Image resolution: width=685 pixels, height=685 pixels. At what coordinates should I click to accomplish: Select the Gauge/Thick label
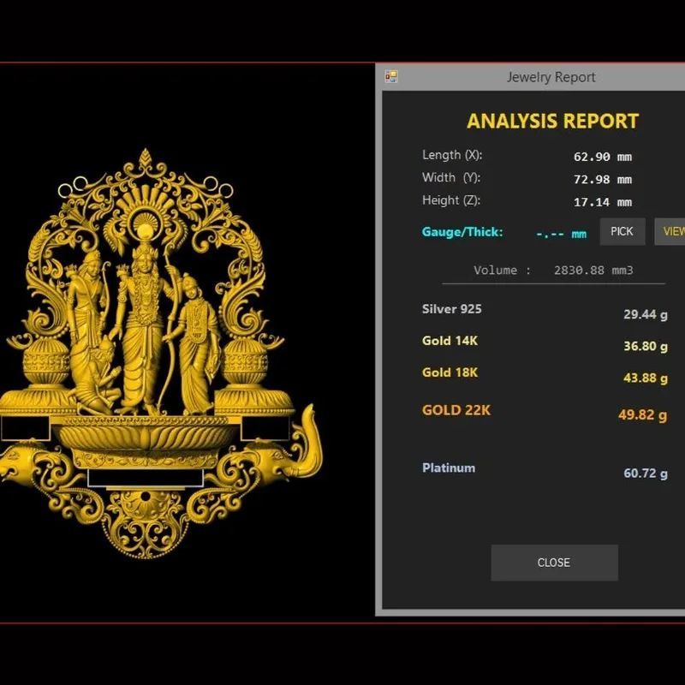click(x=462, y=232)
